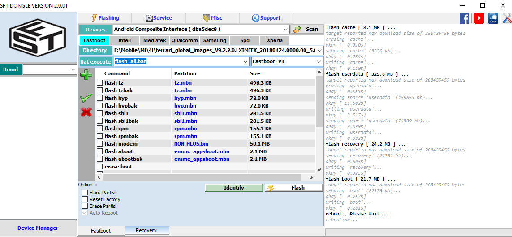Expand the firmware directory path dropdown
Image resolution: width=512 pixels, height=237 pixels.
pyautogui.click(x=320, y=51)
